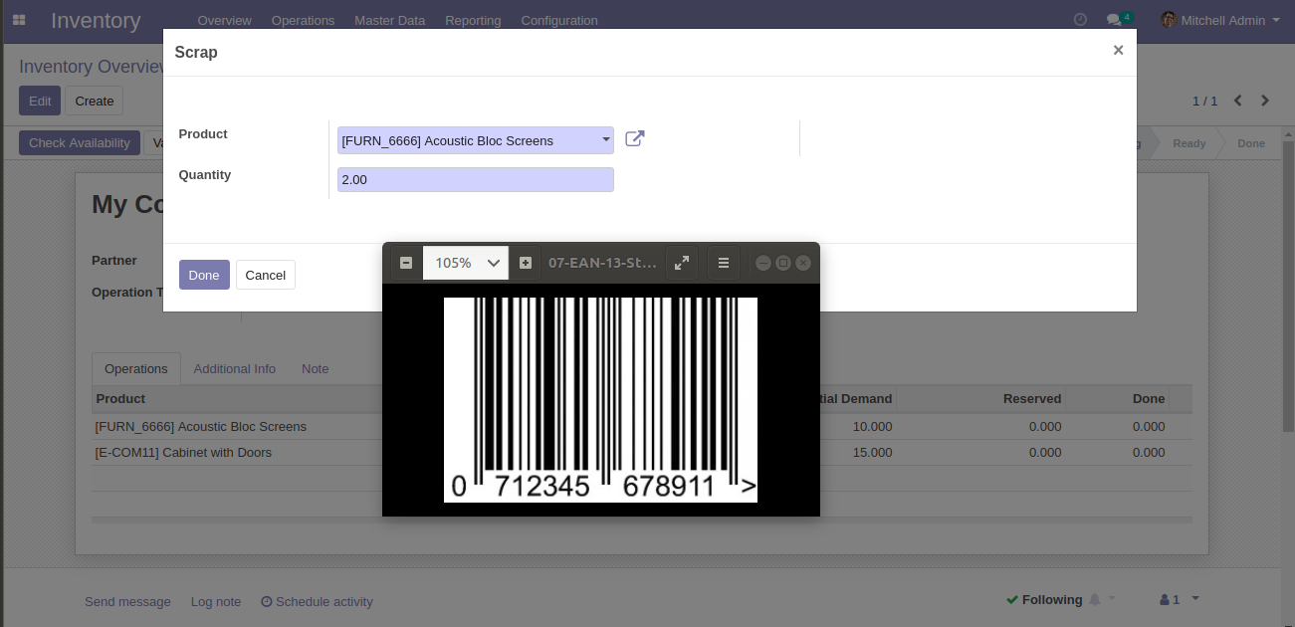Open Mitchell Admin user menu
This screenshot has height=627, width=1295.
tap(1220, 20)
